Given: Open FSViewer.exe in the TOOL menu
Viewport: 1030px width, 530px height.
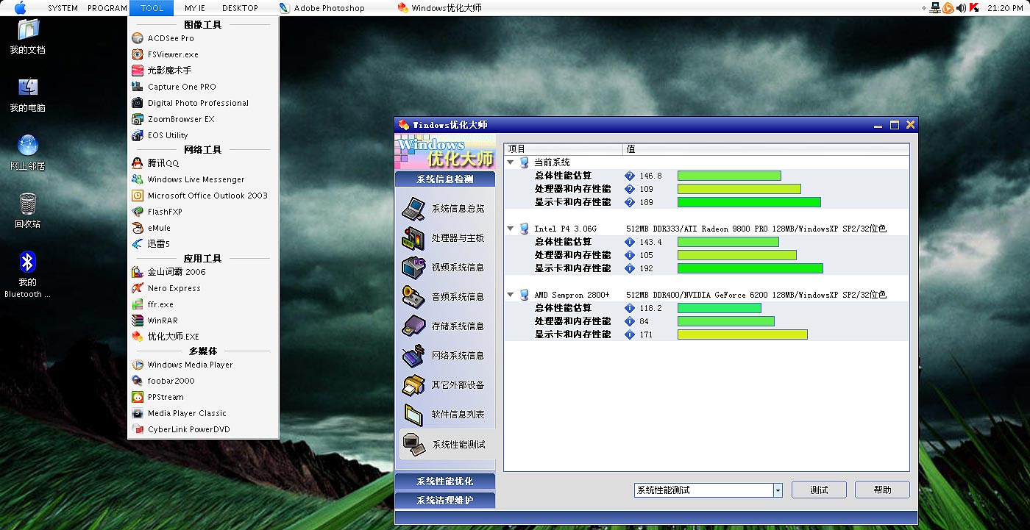Looking at the screenshot, I should tap(203, 54).
